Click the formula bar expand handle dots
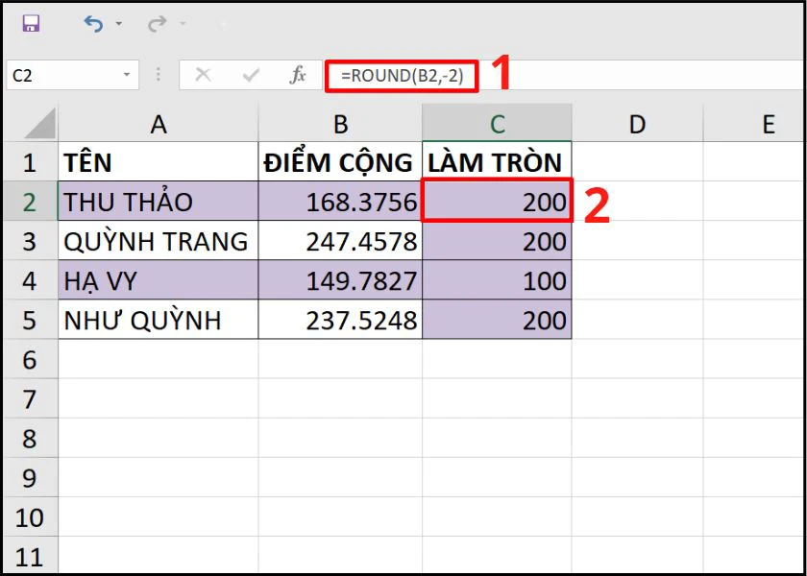The height and width of the screenshot is (576, 807). coord(159,76)
